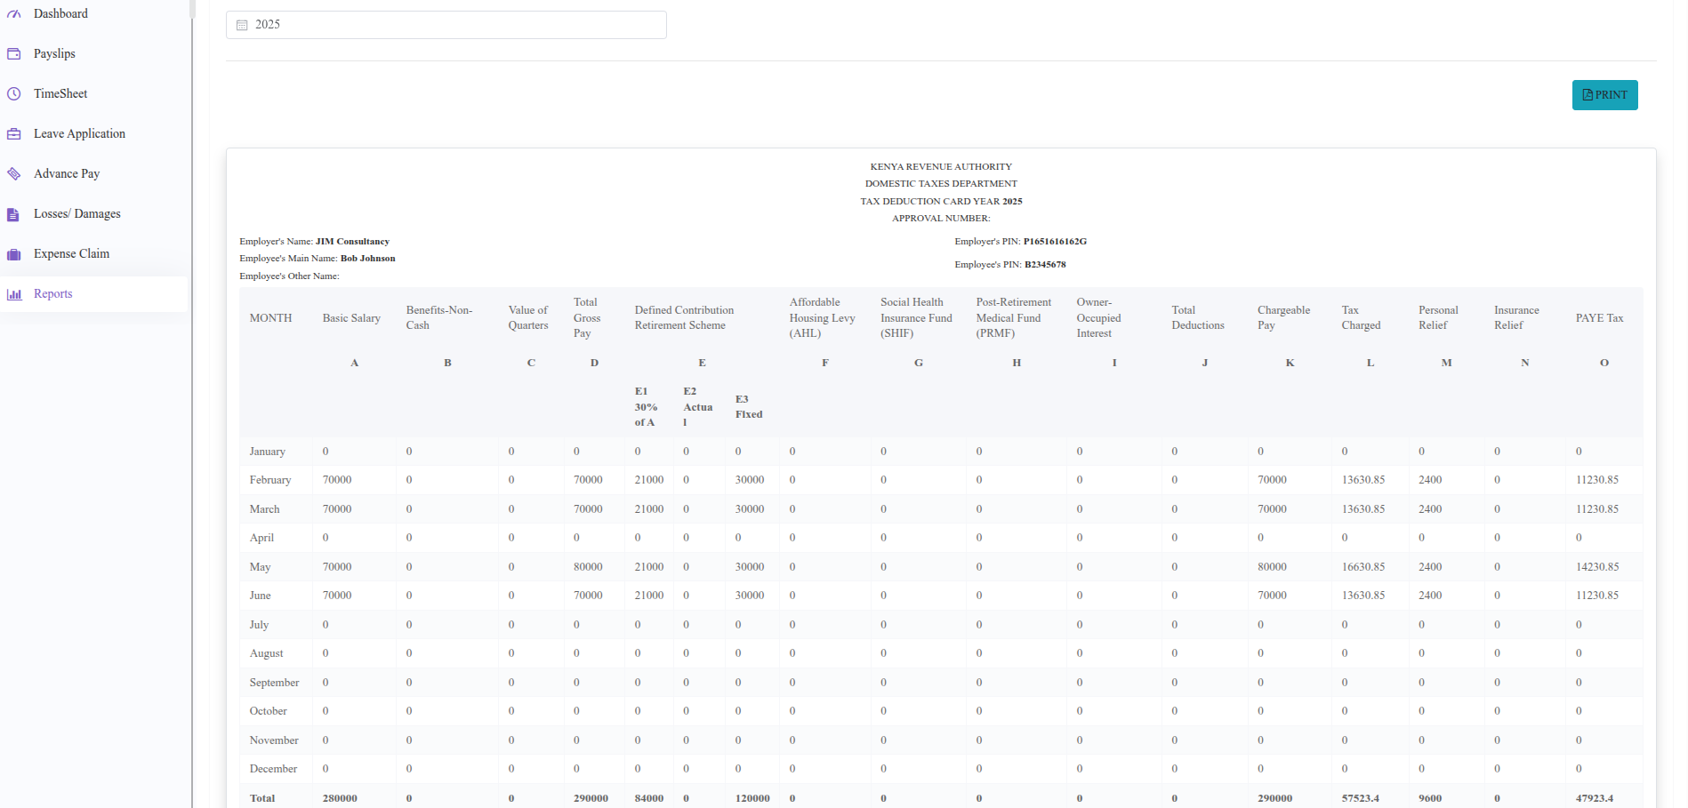The height and width of the screenshot is (808, 1688).
Task: Select the May row PAYE Tax value
Action: [x=1596, y=567]
